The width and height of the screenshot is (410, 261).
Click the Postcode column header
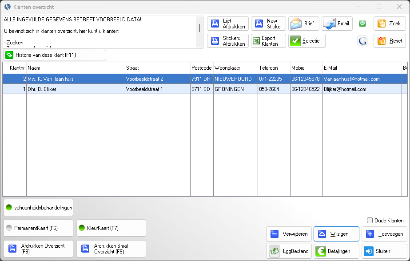(x=202, y=68)
